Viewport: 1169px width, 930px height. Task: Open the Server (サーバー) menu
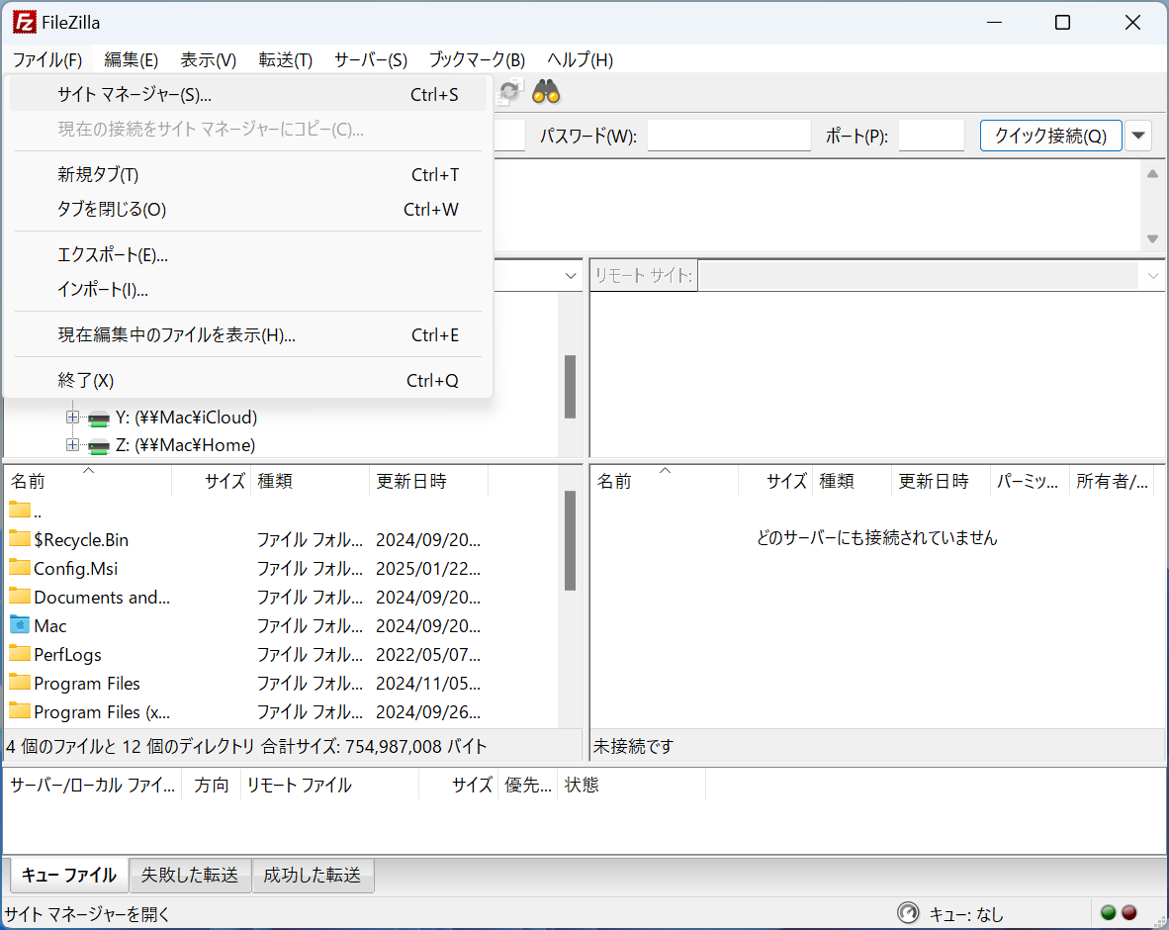click(371, 59)
